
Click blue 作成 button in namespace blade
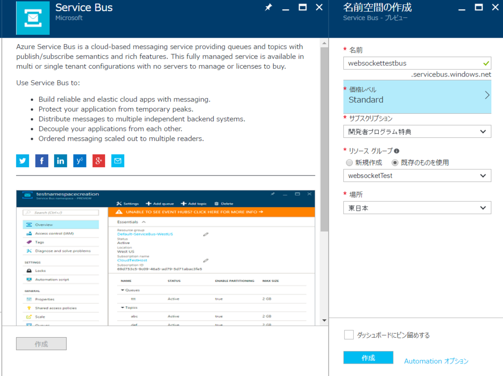[368, 358]
